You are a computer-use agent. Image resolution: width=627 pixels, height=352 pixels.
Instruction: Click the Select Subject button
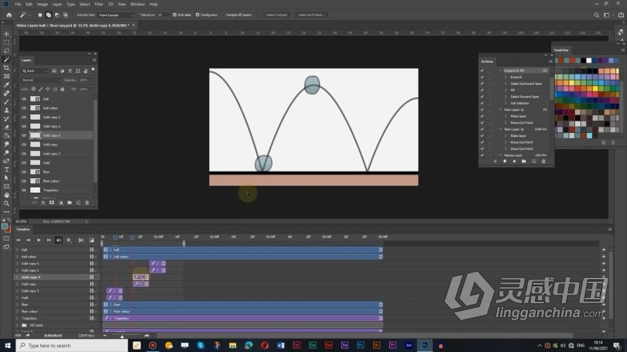tap(276, 15)
